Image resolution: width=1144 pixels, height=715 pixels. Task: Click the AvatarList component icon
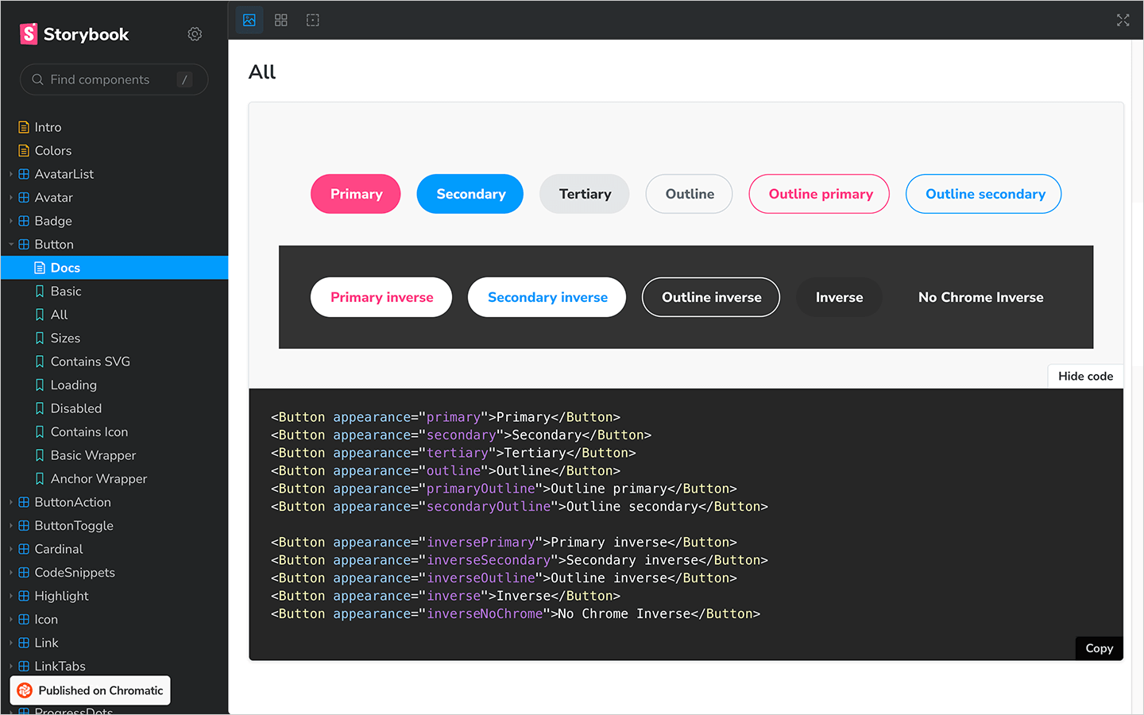24,174
